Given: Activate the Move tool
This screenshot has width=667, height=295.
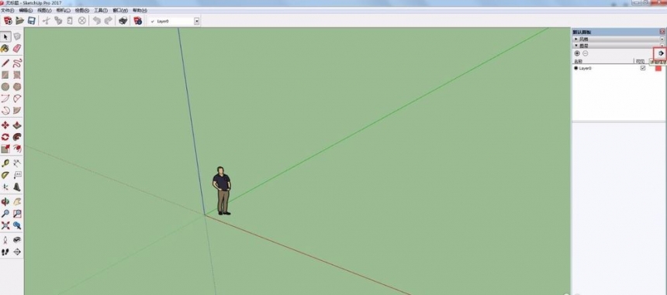Looking at the screenshot, I should tap(5, 125).
